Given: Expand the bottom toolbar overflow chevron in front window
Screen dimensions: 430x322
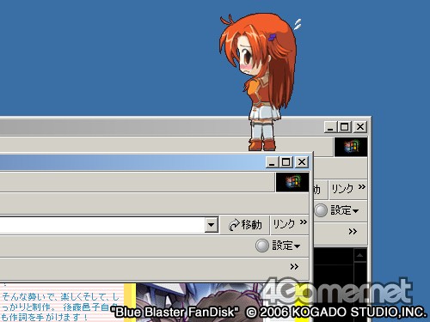Looking at the screenshot, I should point(294,267).
